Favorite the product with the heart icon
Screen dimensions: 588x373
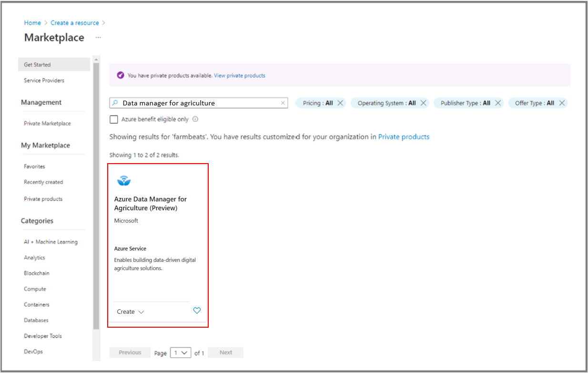coord(197,311)
